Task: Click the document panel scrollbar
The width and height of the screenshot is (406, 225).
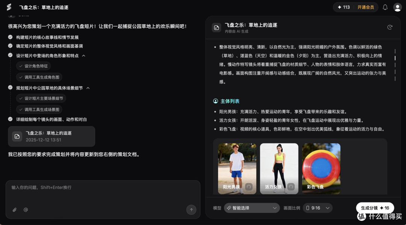Action: [x=395, y=65]
